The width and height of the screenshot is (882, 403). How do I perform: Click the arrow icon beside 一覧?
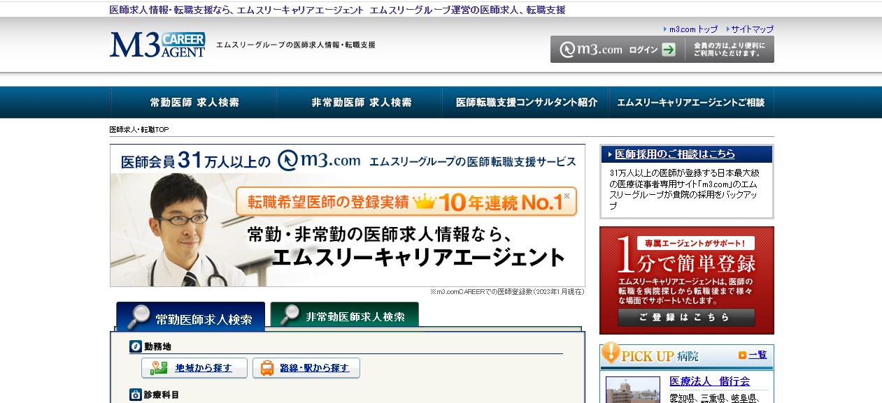742,355
